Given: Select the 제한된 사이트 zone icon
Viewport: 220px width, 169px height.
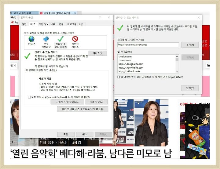Looking at the screenshot, I should tap(75, 39).
